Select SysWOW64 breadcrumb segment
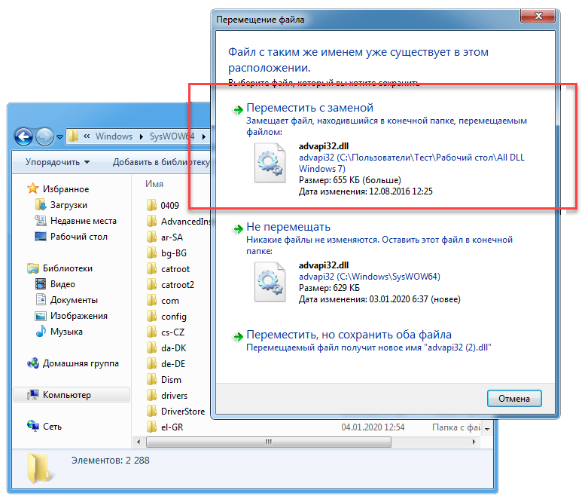 172,136
